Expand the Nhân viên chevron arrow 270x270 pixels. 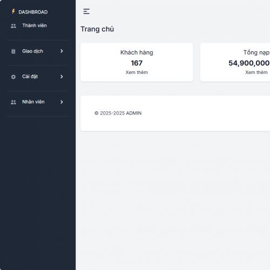click(62, 102)
